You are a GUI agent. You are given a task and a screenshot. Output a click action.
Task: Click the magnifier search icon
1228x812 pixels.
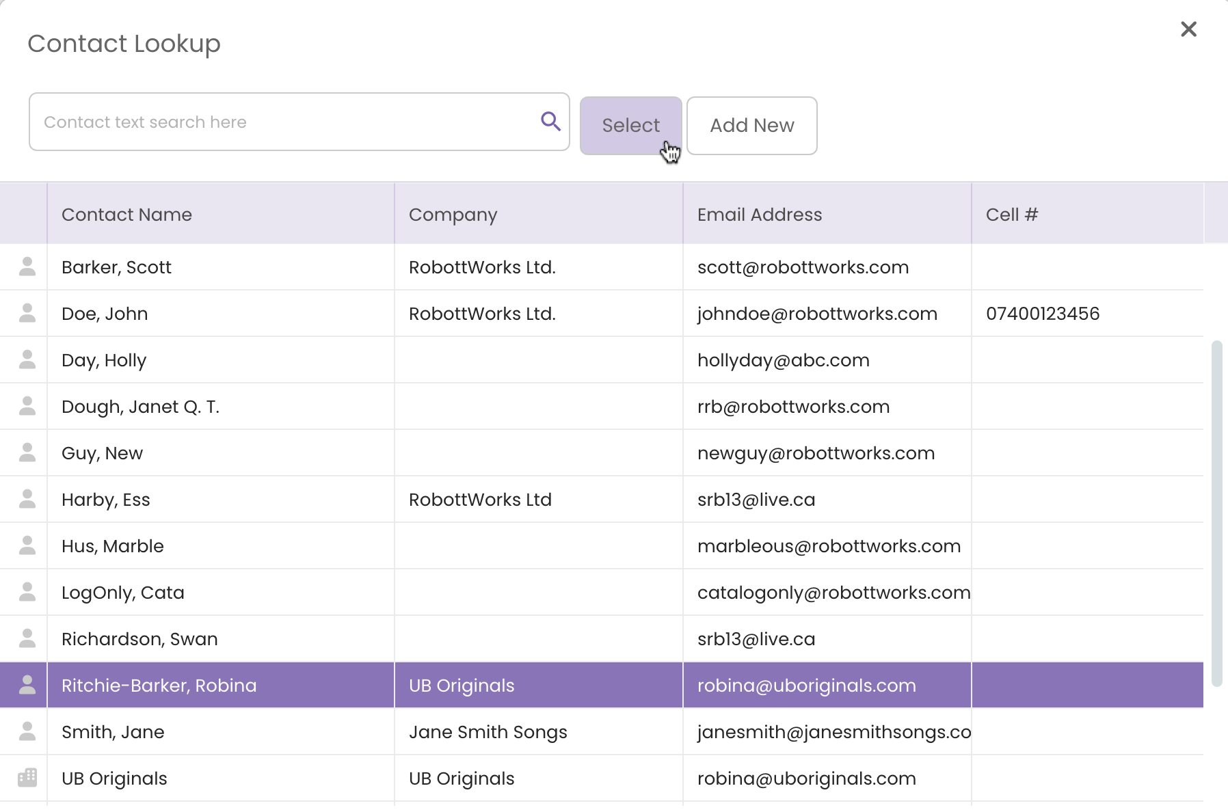click(x=550, y=122)
